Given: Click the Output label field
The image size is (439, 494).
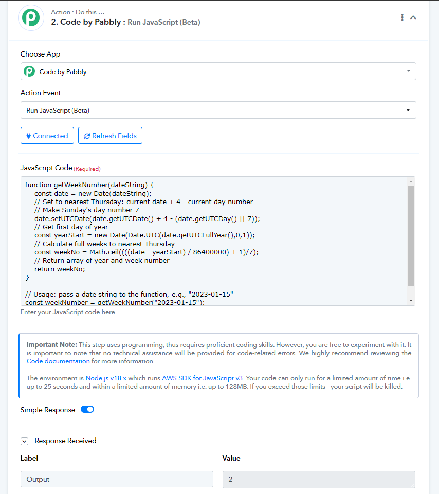Looking at the screenshot, I should point(117,479).
